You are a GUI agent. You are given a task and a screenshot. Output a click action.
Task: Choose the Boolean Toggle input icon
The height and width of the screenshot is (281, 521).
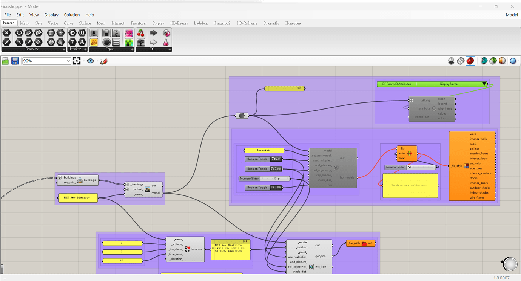[107, 33]
